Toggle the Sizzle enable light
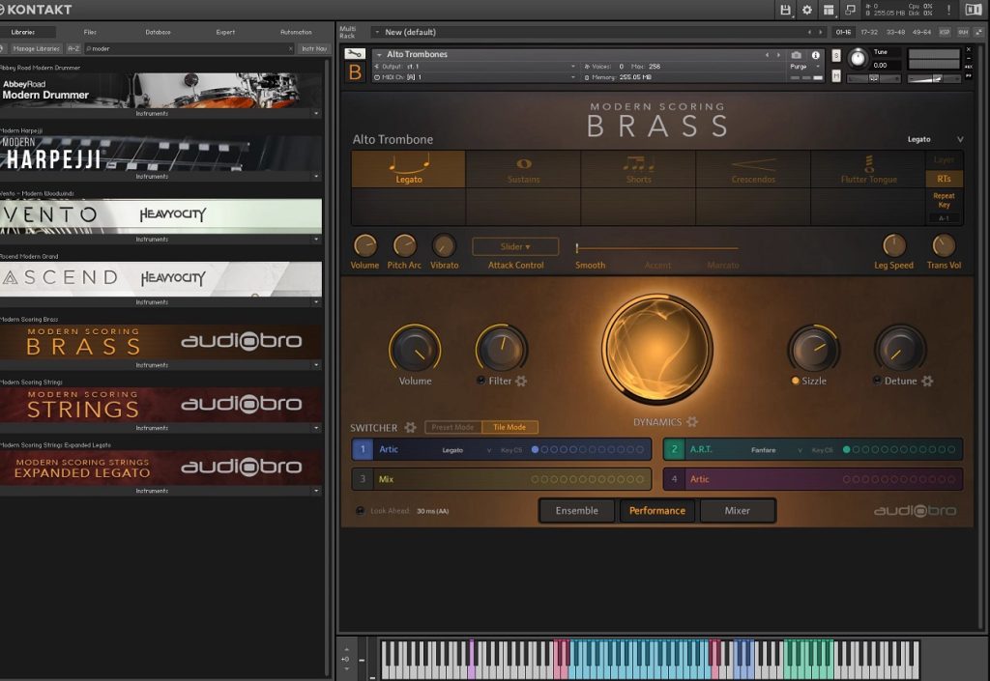This screenshot has height=681, width=990. pyautogui.click(x=795, y=382)
